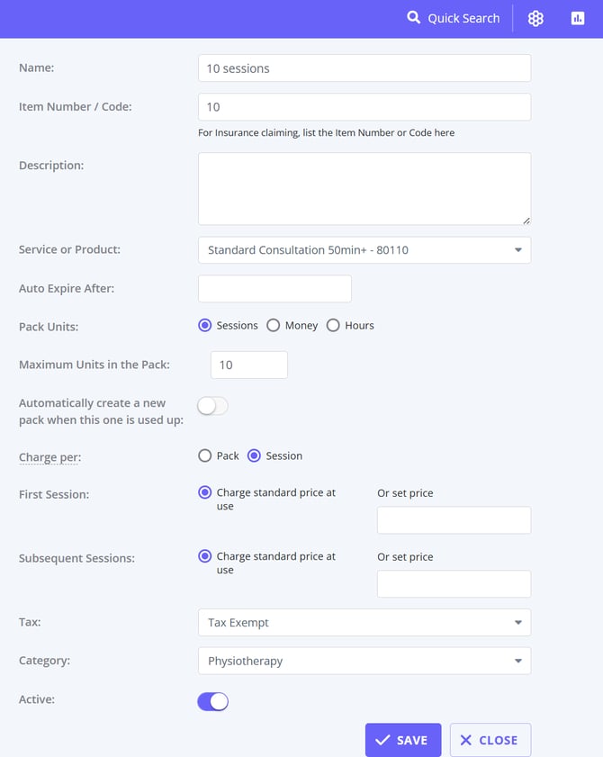
Task: Open the settings gear icon
Action: (x=535, y=18)
